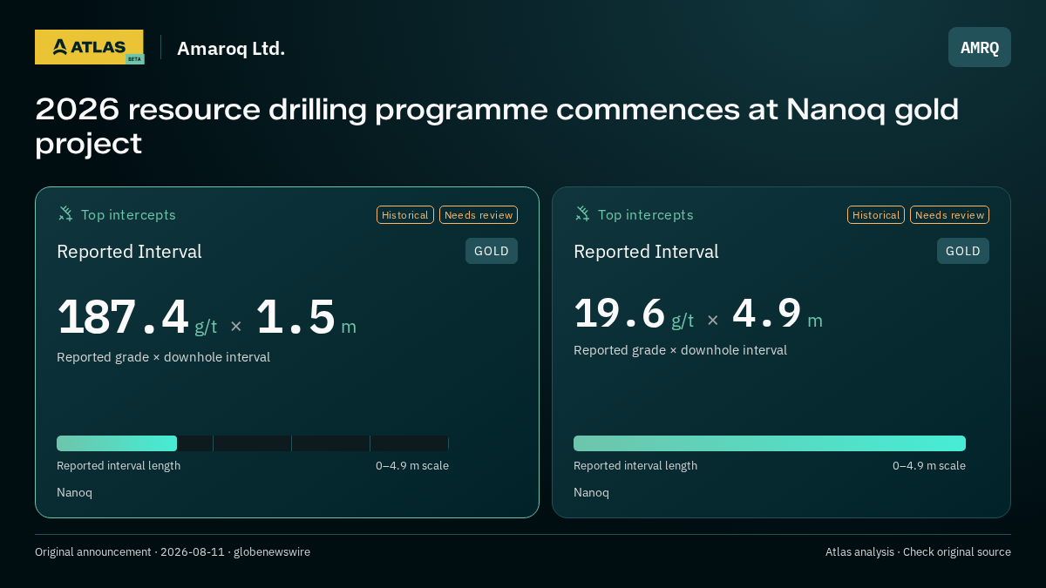
Task: Click the 19.6 g/t grade value
Action: point(634,314)
